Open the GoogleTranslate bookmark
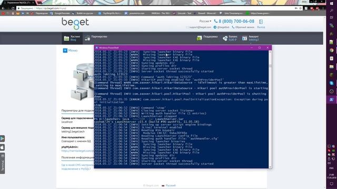 click(x=61, y=13)
